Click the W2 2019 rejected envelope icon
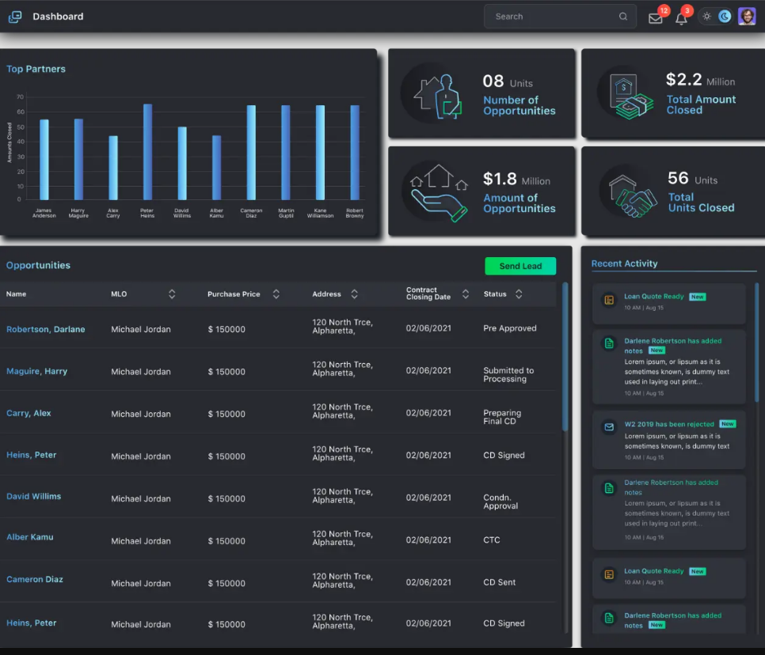765x655 pixels. [609, 427]
